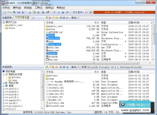Click the Help question mark toolbar icon
The image size is (157, 115).
pyautogui.click(x=63, y=12)
